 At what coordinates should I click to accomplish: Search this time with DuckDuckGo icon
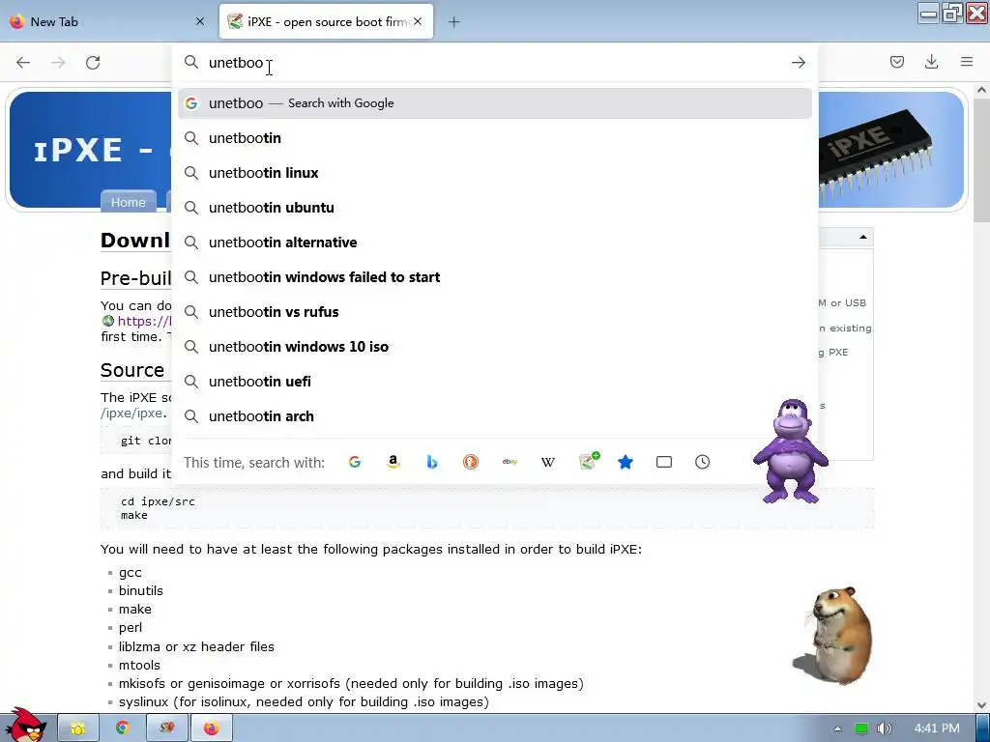coord(471,462)
